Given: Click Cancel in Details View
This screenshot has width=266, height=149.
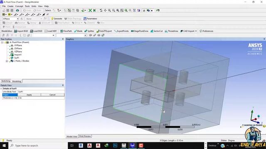Looking at the screenshot, I should 52,95.
